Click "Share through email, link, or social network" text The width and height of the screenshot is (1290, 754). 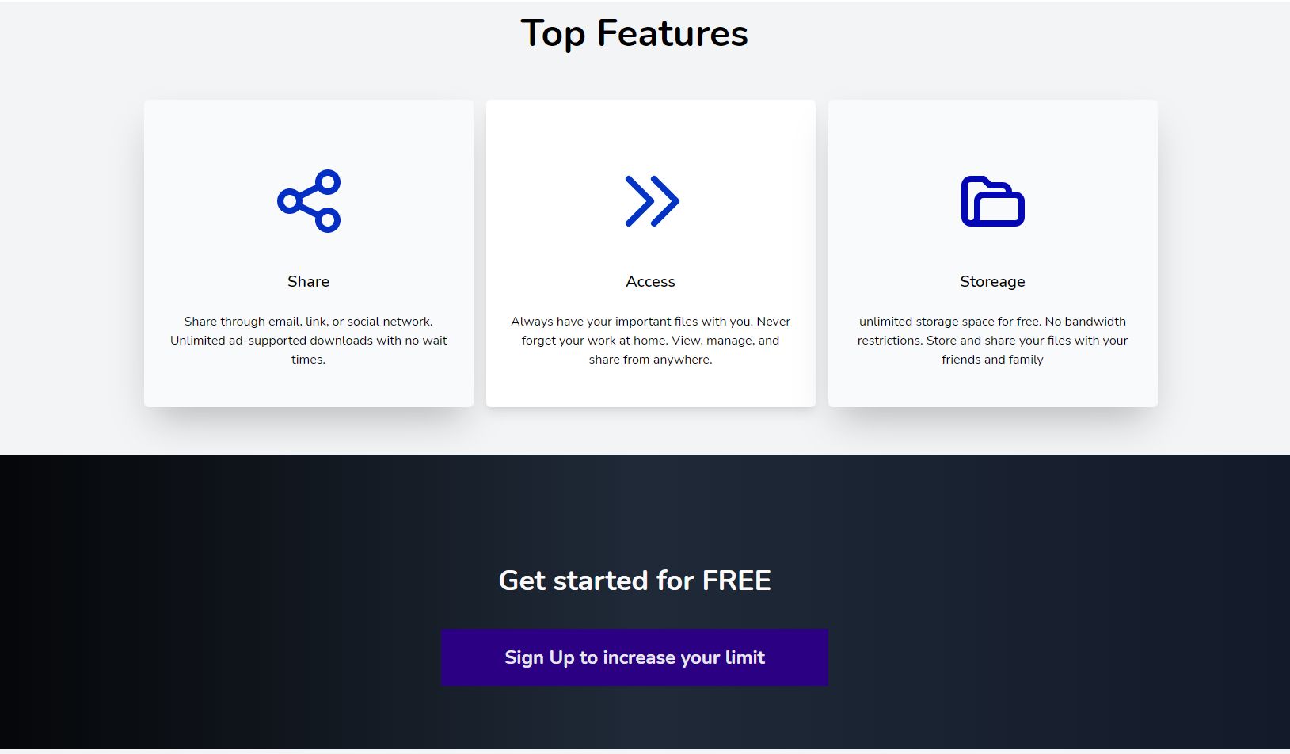click(308, 322)
